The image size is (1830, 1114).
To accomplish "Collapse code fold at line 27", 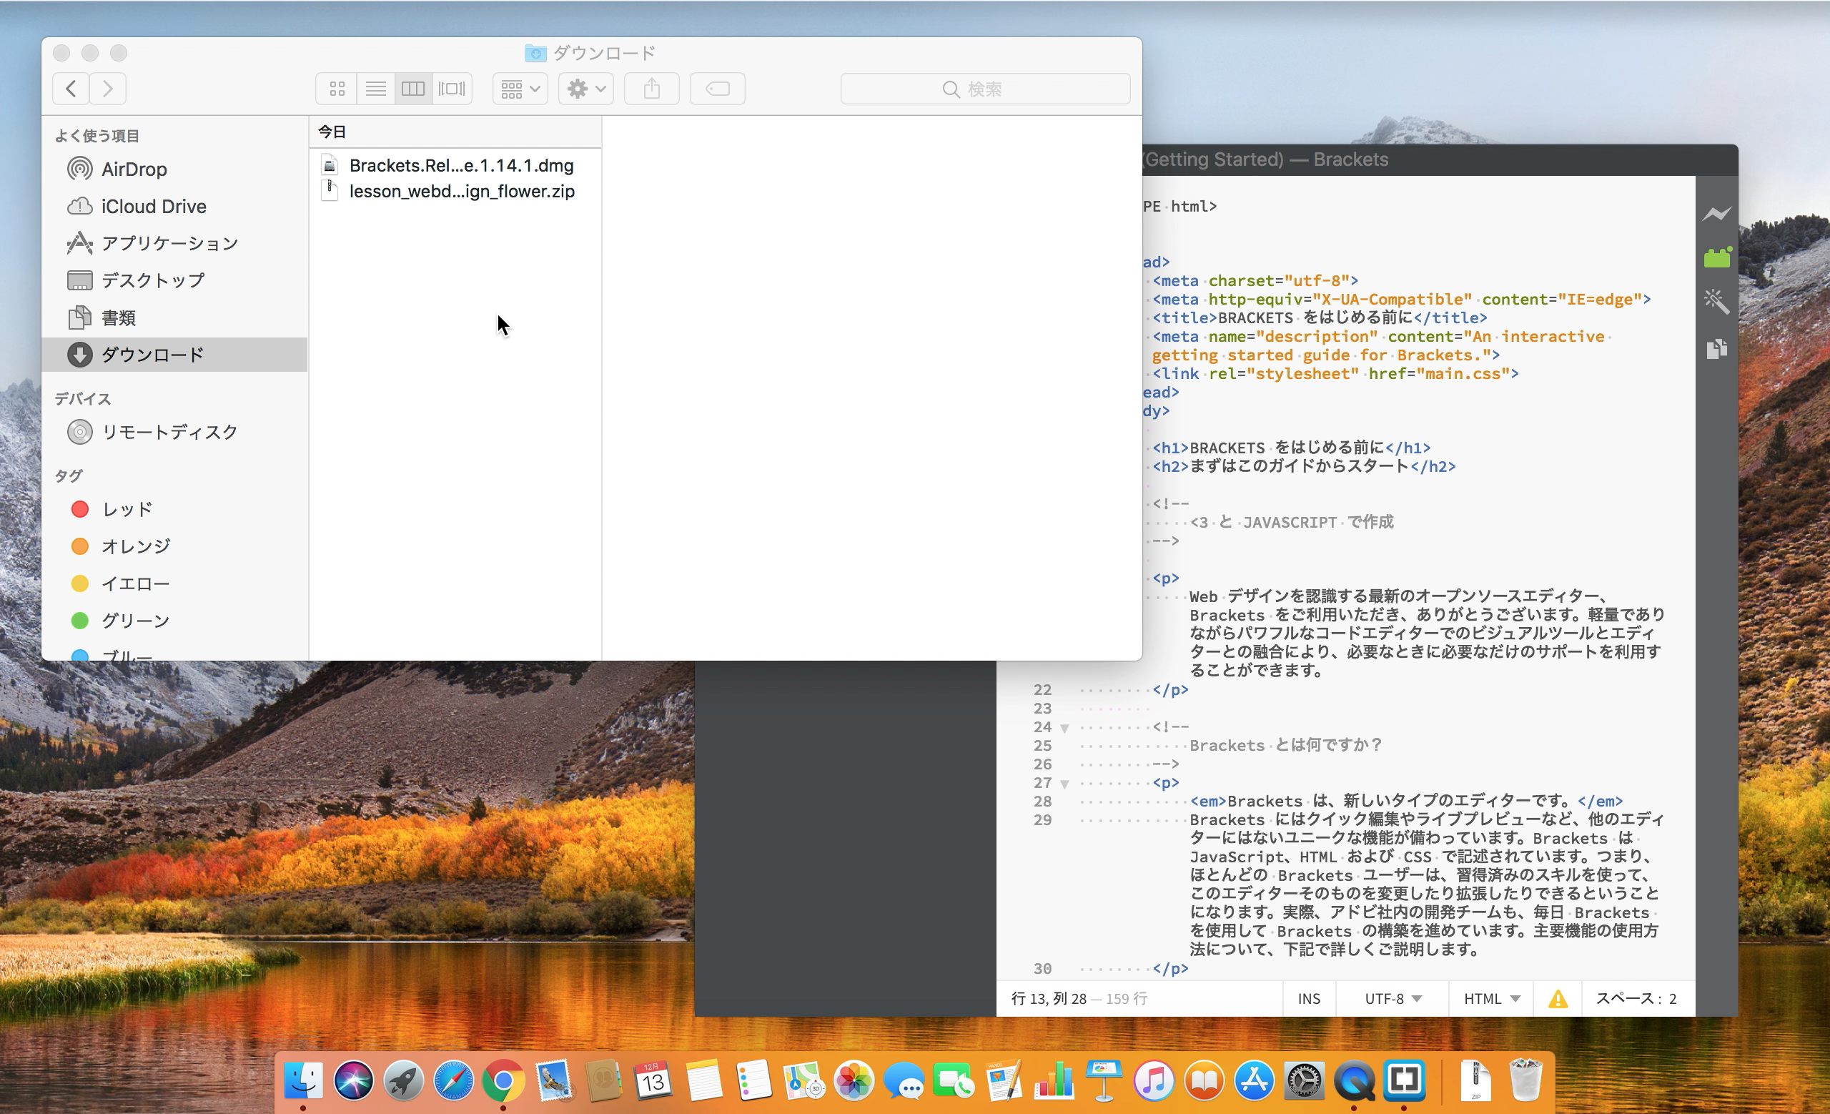I will (1064, 784).
